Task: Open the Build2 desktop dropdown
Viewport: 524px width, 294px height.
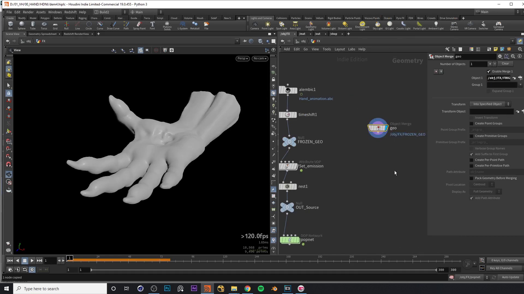Action: [110, 12]
